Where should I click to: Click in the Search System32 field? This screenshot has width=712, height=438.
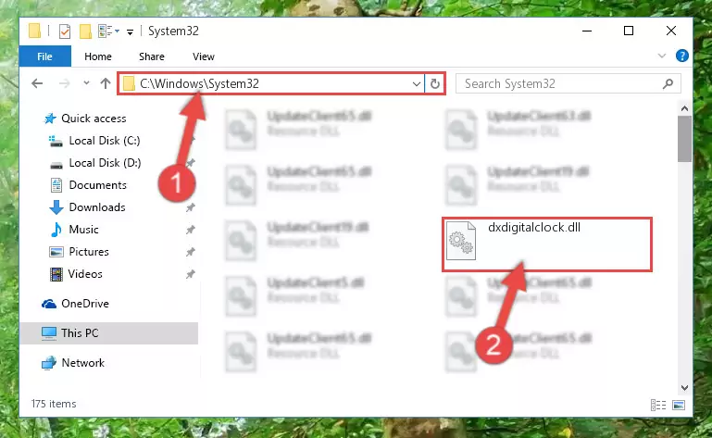point(559,83)
